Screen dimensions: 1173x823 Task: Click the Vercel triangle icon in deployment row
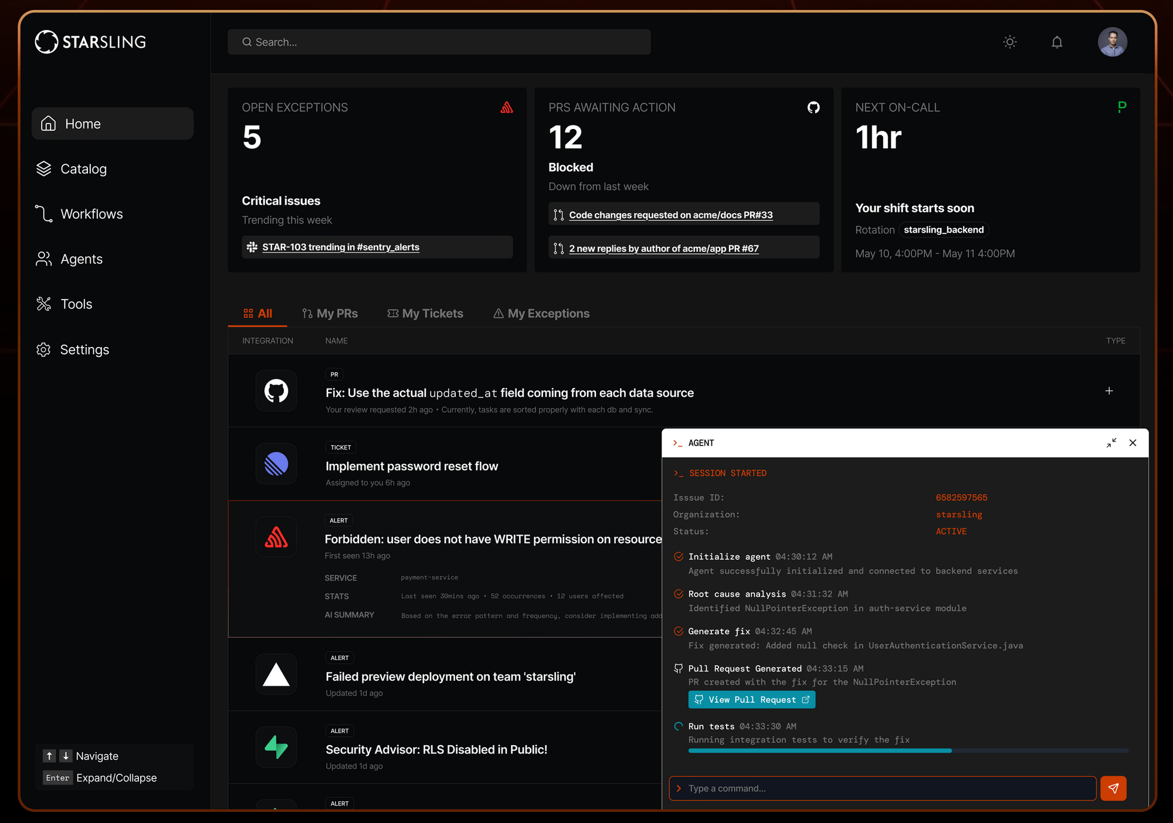(x=276, y=674)
